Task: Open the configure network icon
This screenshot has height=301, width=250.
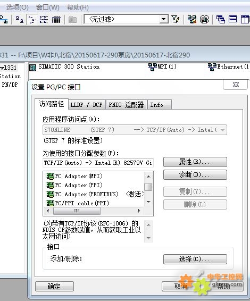Action: click(x=192, y=19)
